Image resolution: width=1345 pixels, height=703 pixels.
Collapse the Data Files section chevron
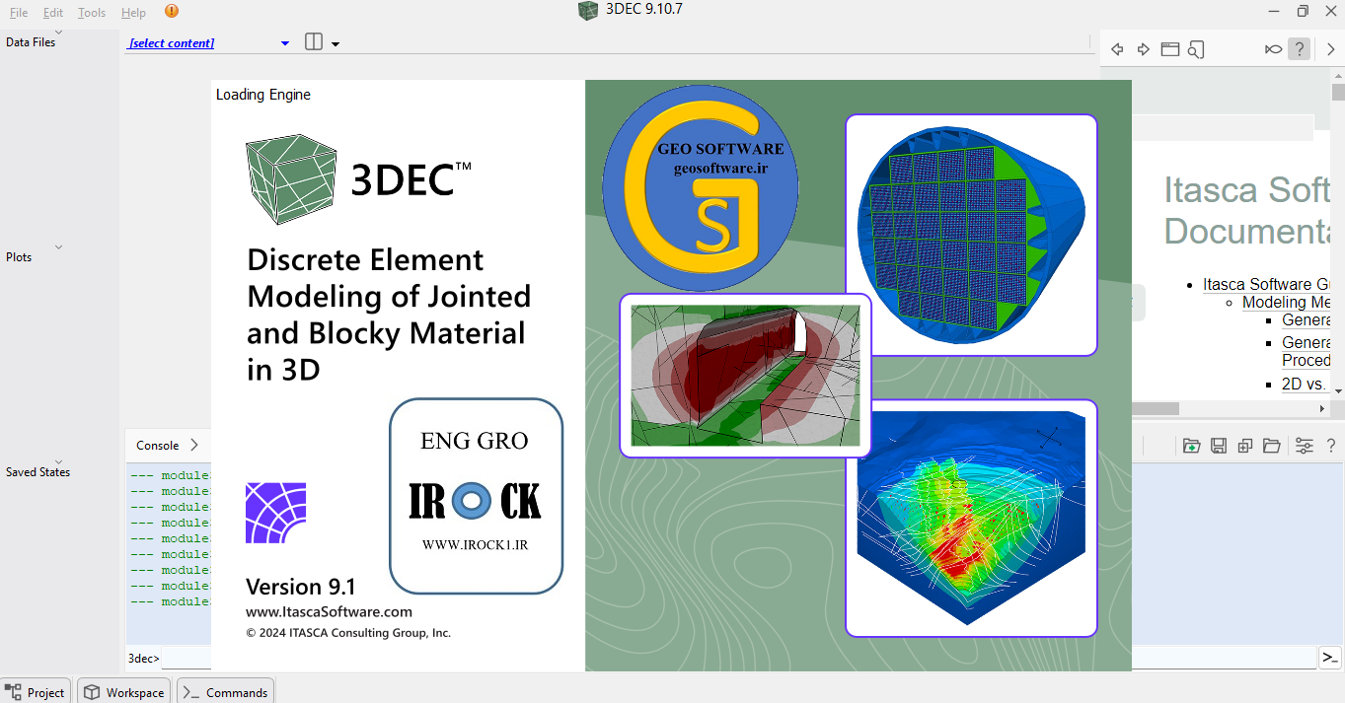coord(58,33)
